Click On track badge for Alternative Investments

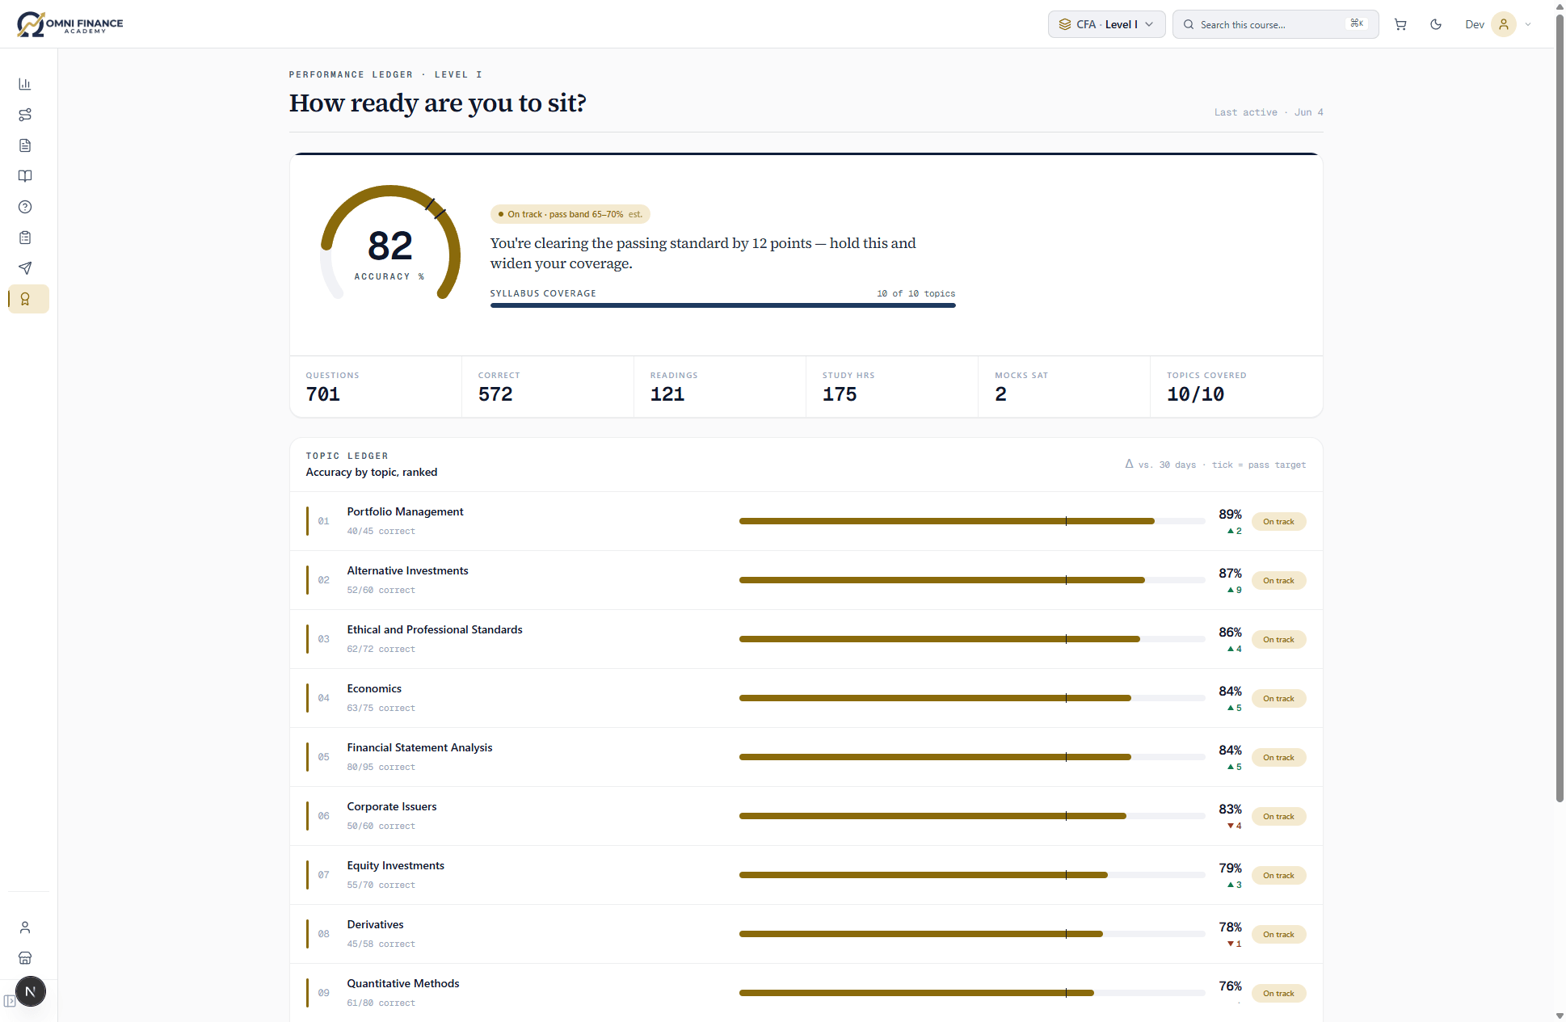tap(1278, 581)
